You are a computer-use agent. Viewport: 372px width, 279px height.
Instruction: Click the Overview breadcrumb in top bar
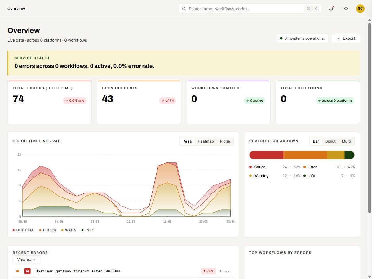pyautogui.click(x=16, y=9)
